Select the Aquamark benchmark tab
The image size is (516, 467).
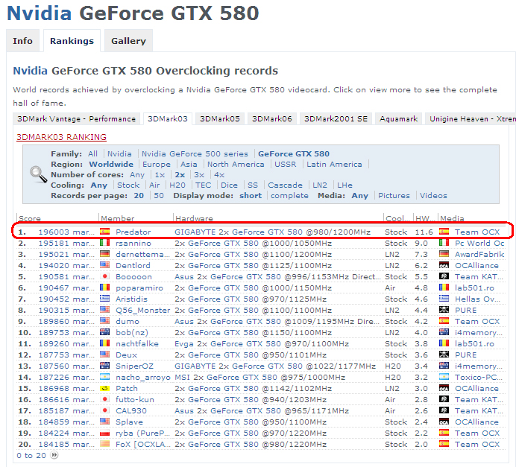click(x=397, y=119)
